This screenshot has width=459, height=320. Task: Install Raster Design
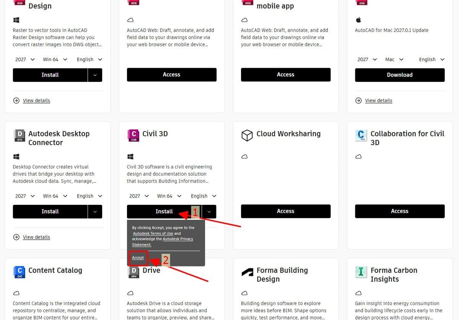pyautogui.click(x=50, y=75)
